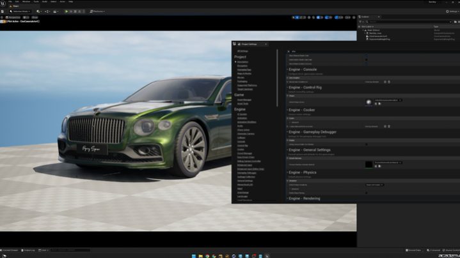Click the Perspective viewport button
460x258 pixels.
click(x=13, y=18)
